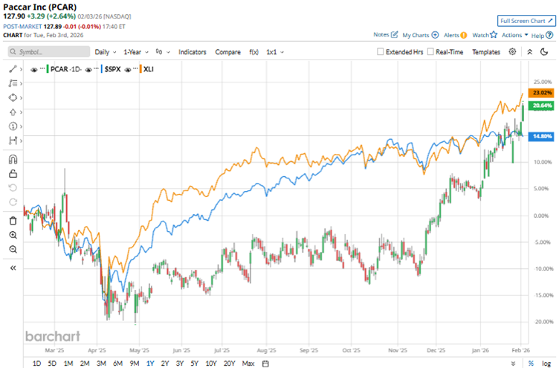Click the zoom in magnifier icon

(13, 235)
